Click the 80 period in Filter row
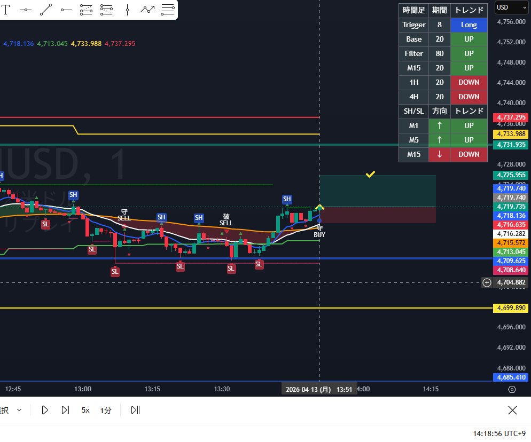Viewport: 531px width, 442px height. point(440,53)
